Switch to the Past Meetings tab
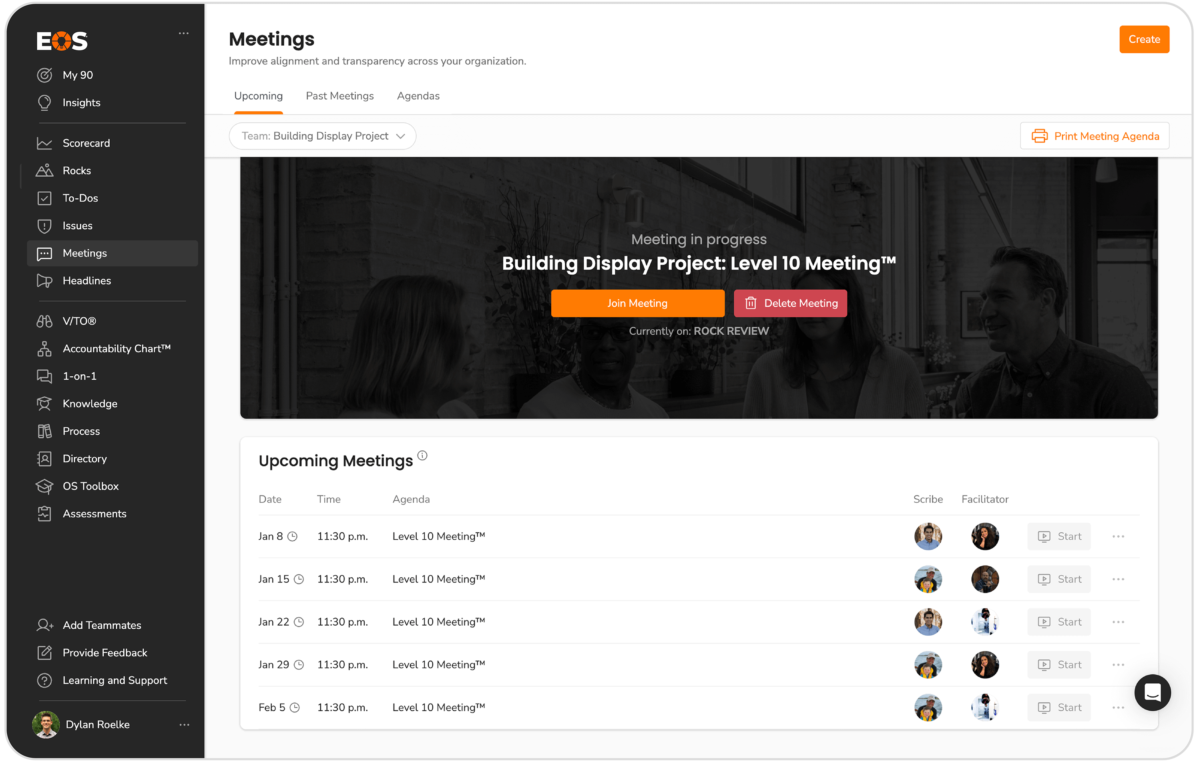 pyautogui.click(x=339, y=96)
